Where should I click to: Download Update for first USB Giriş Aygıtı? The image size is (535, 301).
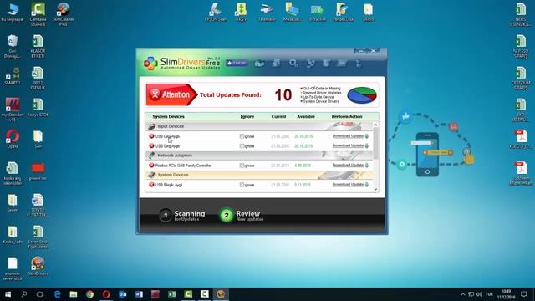click(x=348, y=135)
